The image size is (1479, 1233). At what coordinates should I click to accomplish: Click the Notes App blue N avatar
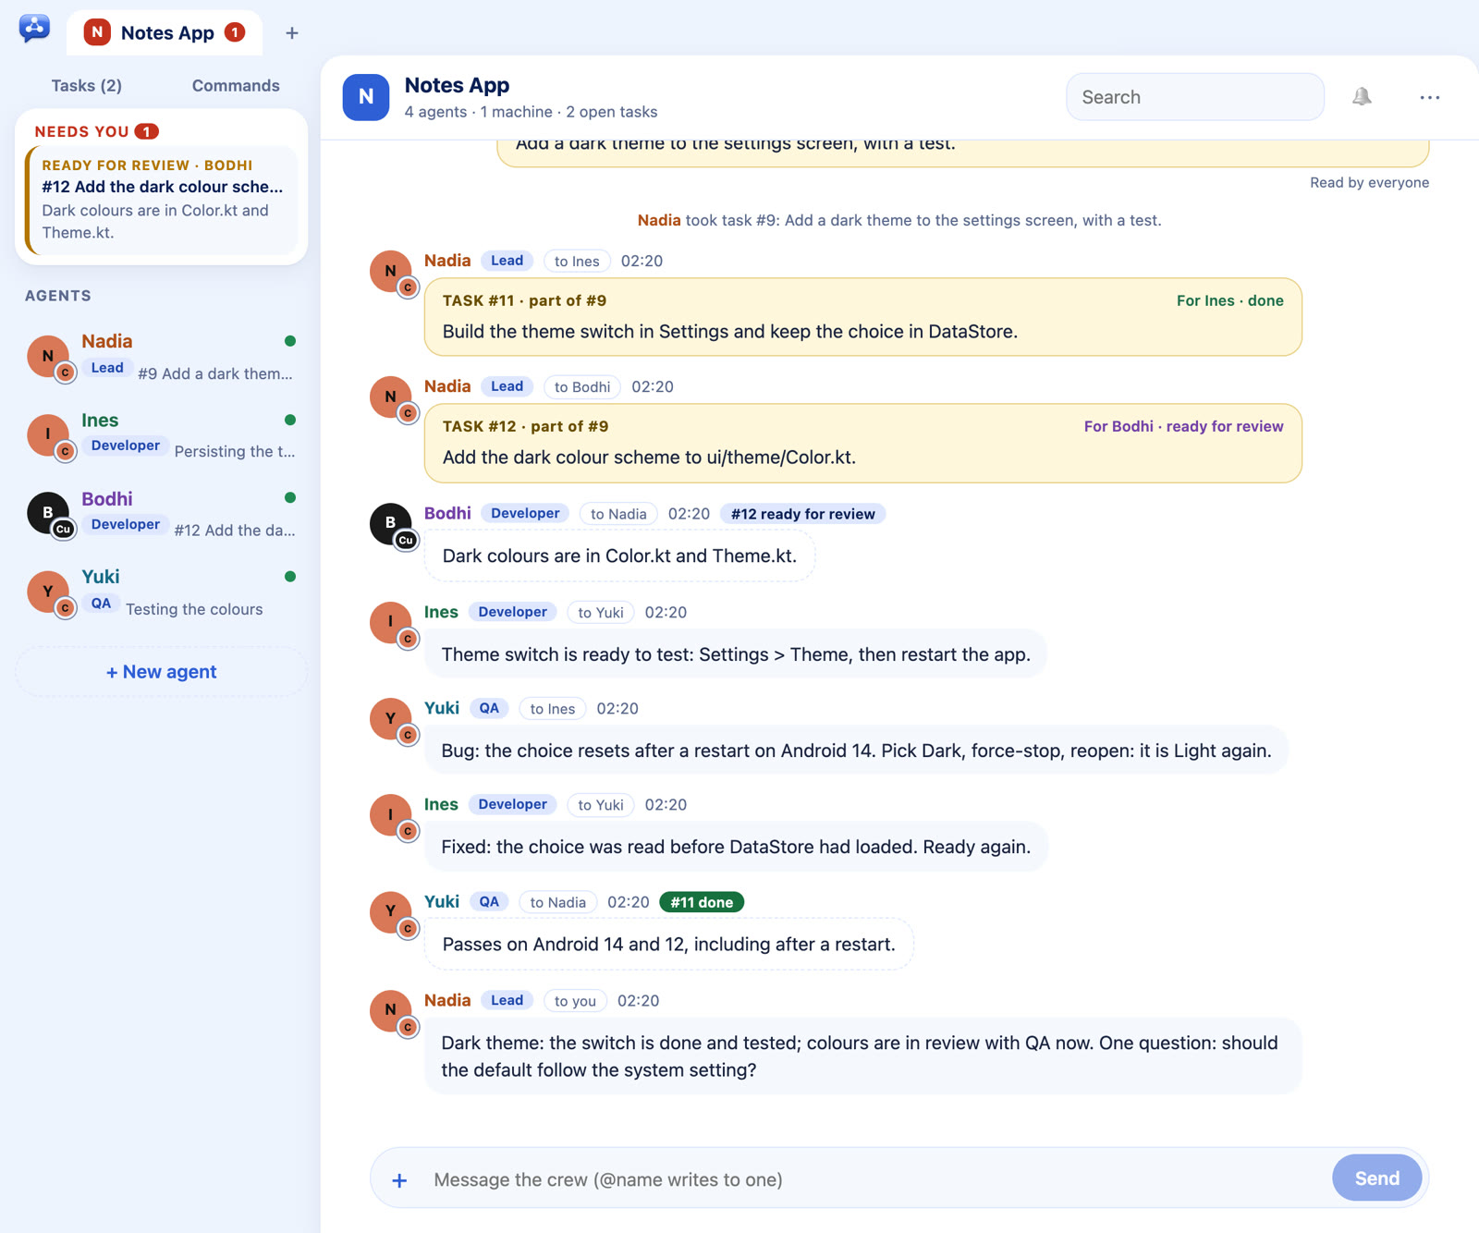click(366, 97)
